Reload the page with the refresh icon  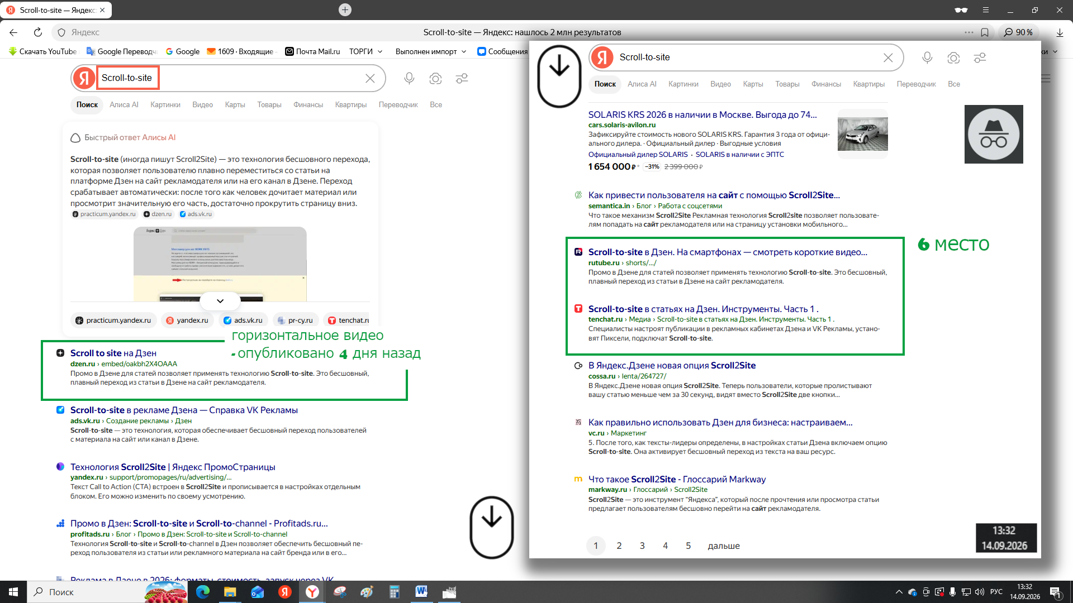(37, 32)
